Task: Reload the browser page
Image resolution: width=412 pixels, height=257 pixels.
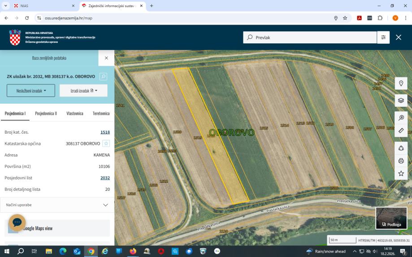Action: coord(27,18)
